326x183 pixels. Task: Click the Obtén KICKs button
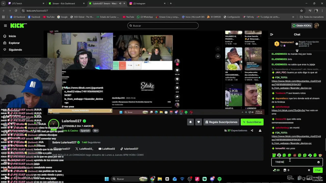(x=302, y=26)
